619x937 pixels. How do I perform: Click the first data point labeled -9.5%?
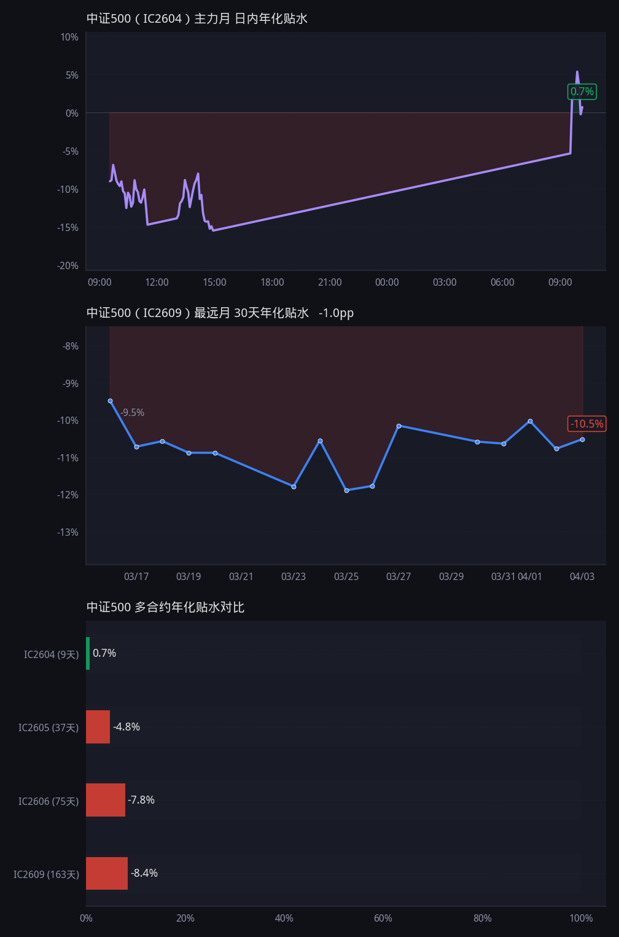[110, 401]
